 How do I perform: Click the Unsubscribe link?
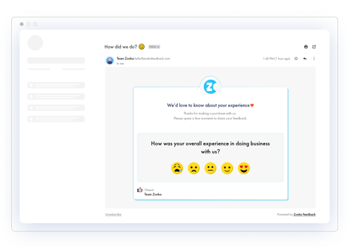[x=113, y=215]
